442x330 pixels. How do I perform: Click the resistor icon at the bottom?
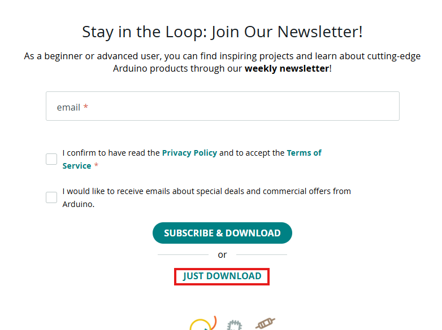pyautogui.click(x=265, y=323)
